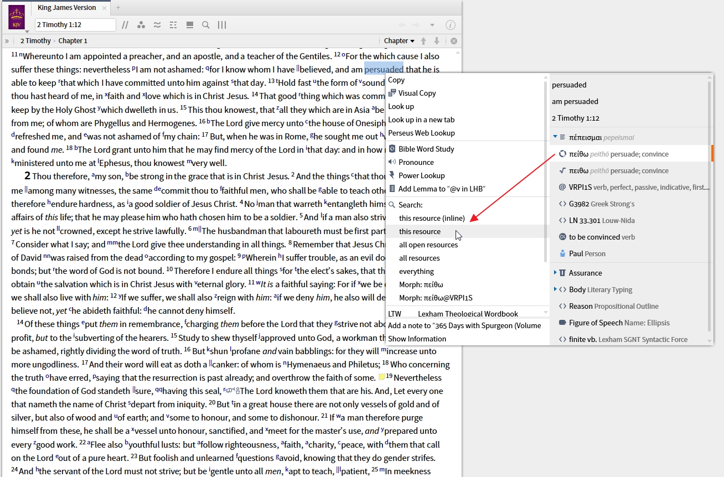Select the VRPI1S morphology row
The image size is (724, 477).
[629, 187]
